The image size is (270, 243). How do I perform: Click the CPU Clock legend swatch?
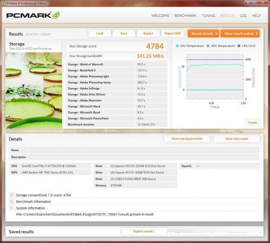tap(239, 46)
